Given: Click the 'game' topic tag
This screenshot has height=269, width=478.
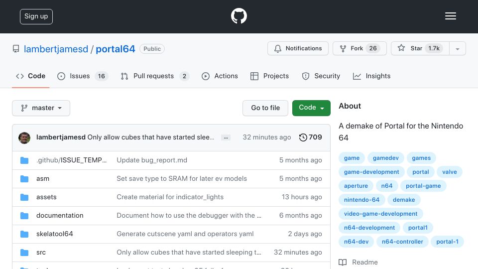Looking at the screenshot, I should click(x=352, y=158).
